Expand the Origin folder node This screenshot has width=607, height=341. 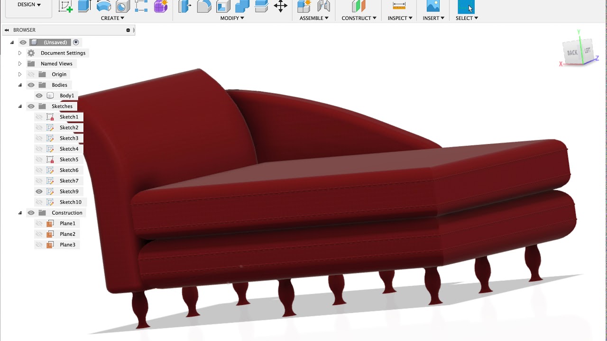[x=20, y=74]
